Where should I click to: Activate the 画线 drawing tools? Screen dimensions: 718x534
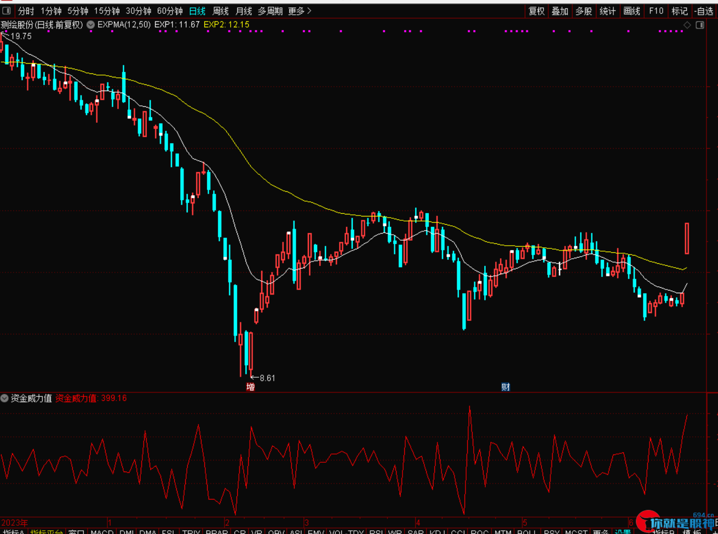click(x=632, y=11)
